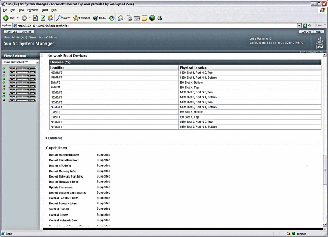Click the VERSION button
The height and width of the screenshot is (237, 328).
26,32
